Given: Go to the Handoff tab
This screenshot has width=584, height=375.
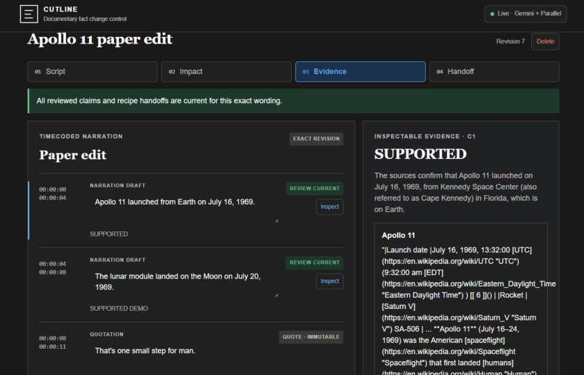Looking at the screenshot, I should (494, 72).
